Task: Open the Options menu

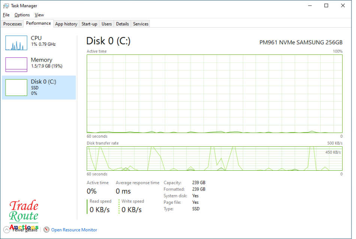Action: (x=22, y=15)
